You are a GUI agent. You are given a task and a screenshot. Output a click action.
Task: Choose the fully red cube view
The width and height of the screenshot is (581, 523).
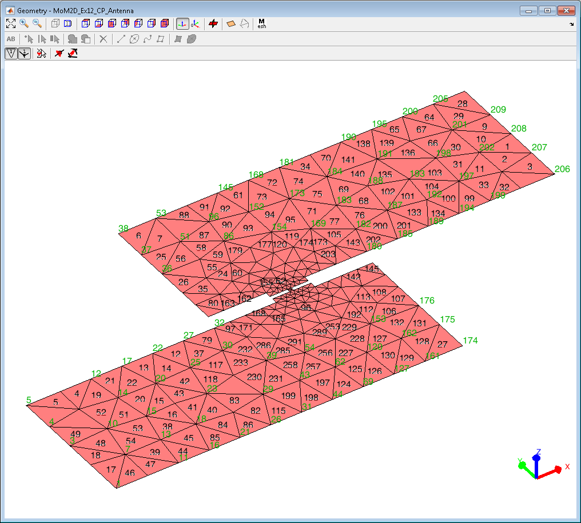coord(165,23)
